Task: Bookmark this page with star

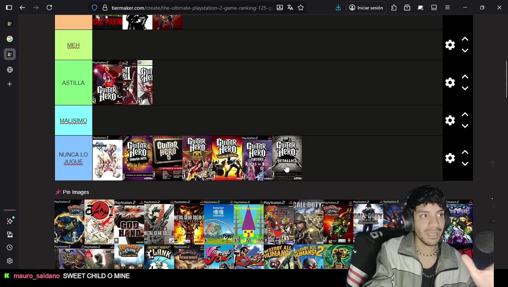Action: point(301,8)
